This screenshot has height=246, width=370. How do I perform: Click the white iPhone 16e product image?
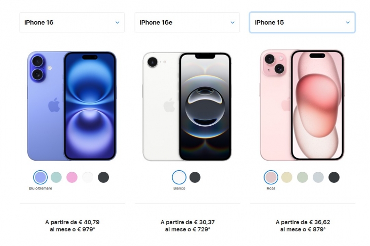click(x=187, y=107)
